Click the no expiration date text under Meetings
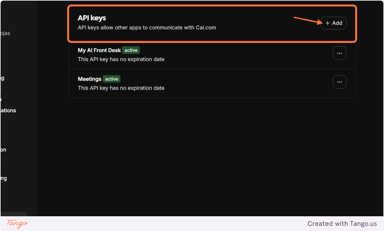Screen dimensions: 384x231 tap(121, 88)
